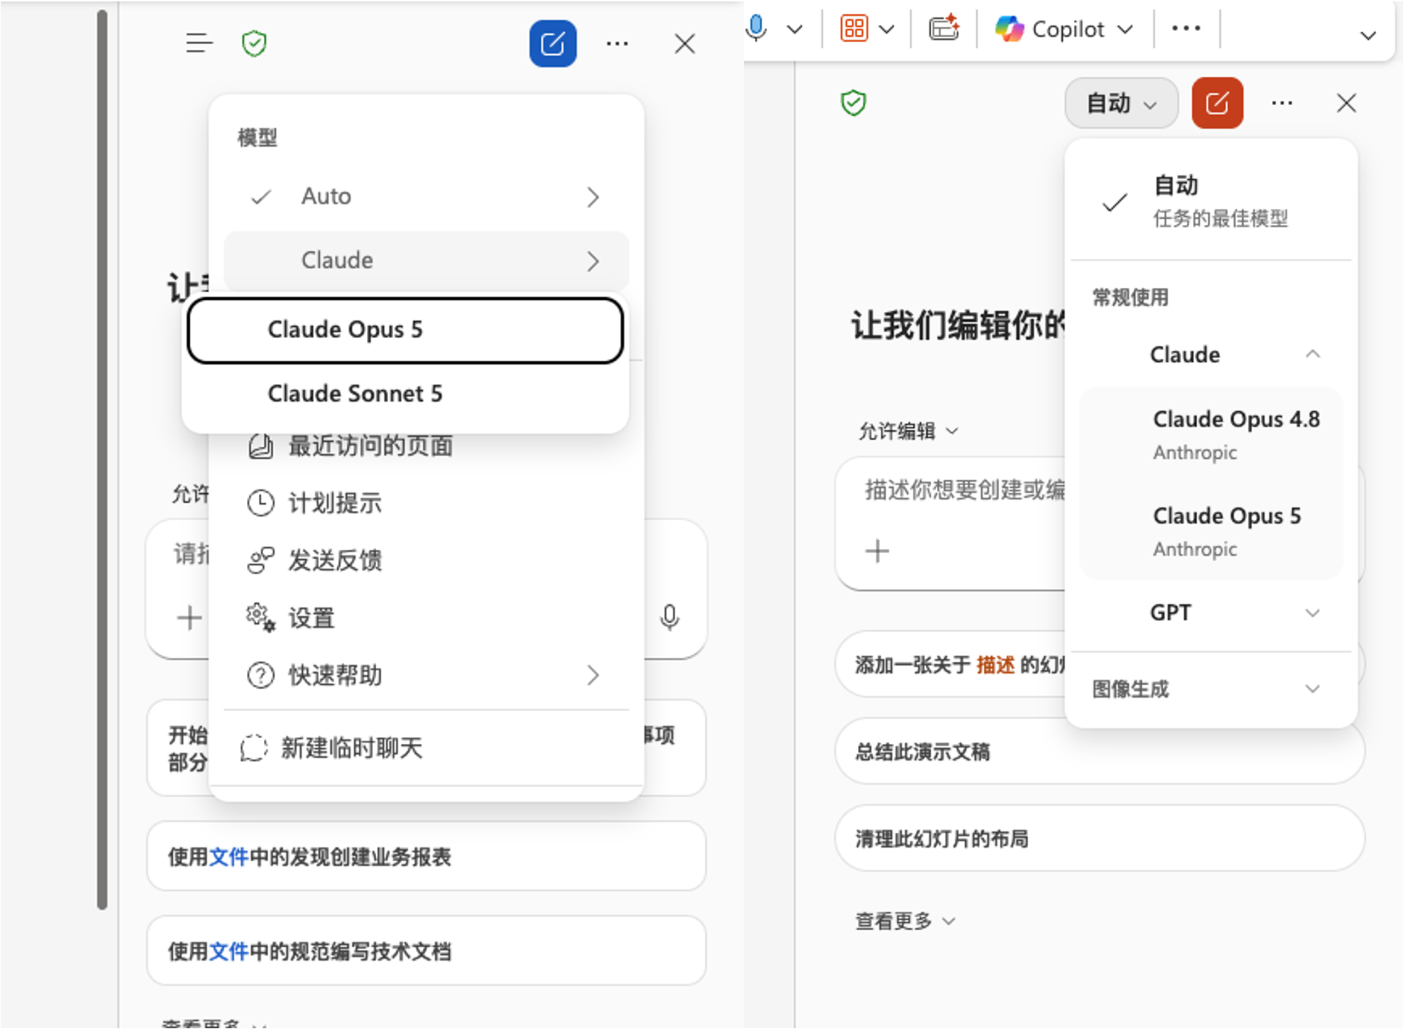The height and width of the screenshot is (1029, 1404).
Task: Start new chat with red compose button
Action: click(x=1217, y=103)
